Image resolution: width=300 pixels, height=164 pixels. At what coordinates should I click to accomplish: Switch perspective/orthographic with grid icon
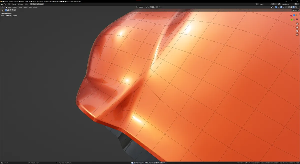[x=297, y=34]
